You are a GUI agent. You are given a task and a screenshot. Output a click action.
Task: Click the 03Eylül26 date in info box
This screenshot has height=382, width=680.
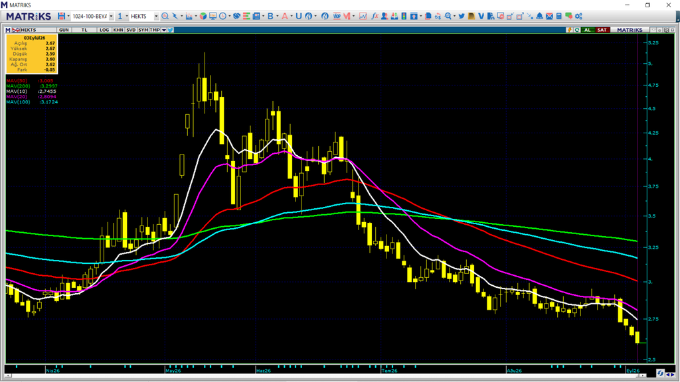point(35,38)
